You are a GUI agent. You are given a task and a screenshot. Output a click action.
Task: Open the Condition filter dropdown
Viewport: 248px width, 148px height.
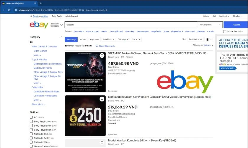point(109,39)
